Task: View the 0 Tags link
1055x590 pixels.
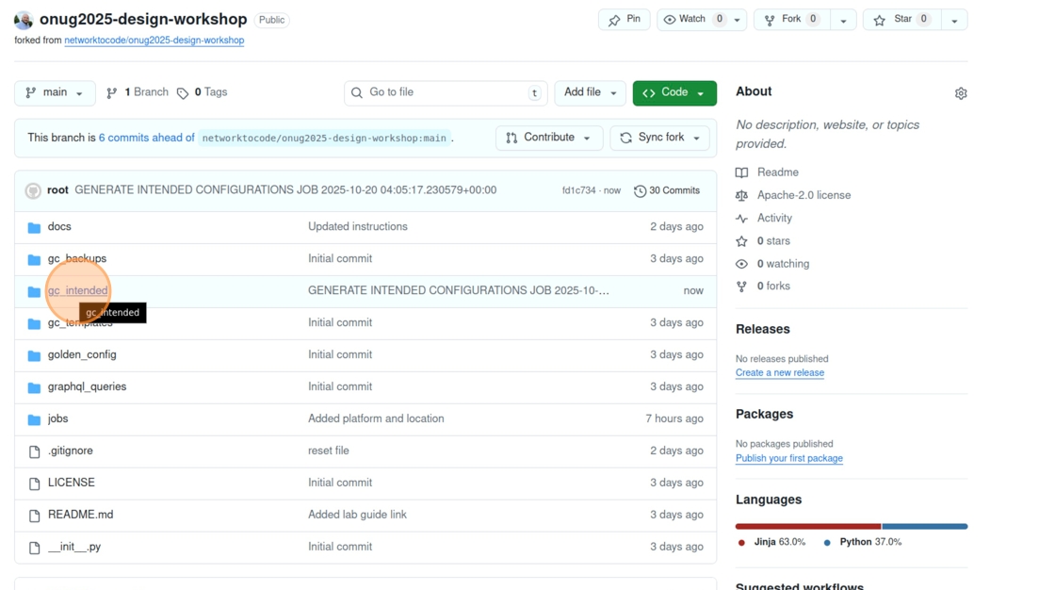Action: pyautogui.click(x=203, y=92)
